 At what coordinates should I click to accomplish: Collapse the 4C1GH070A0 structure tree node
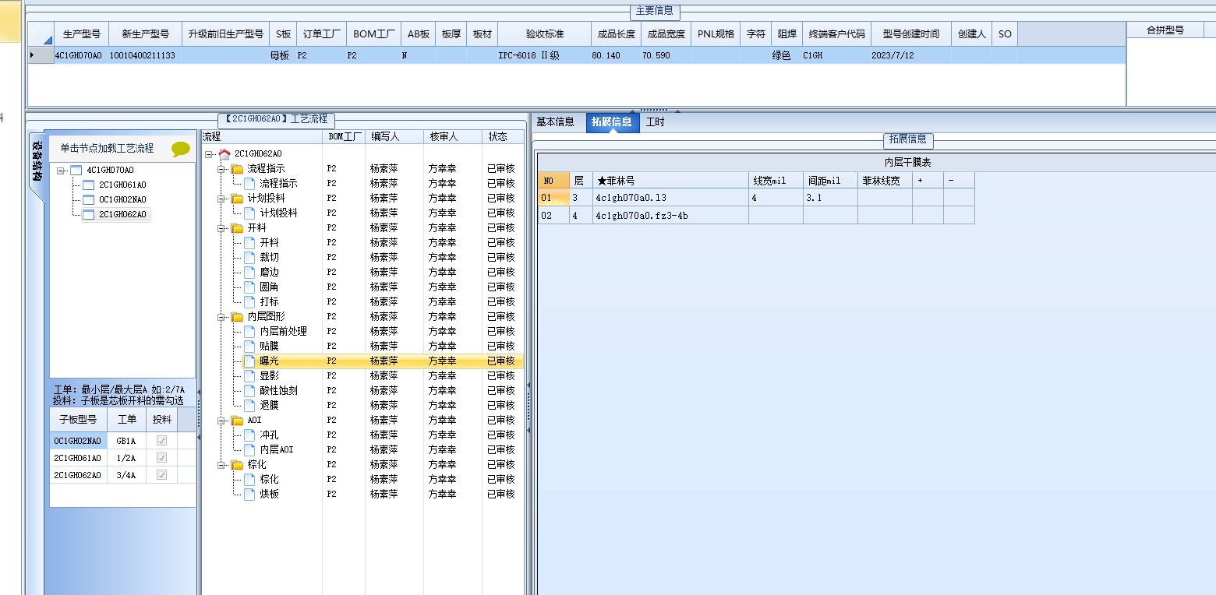tap(61, 171)
